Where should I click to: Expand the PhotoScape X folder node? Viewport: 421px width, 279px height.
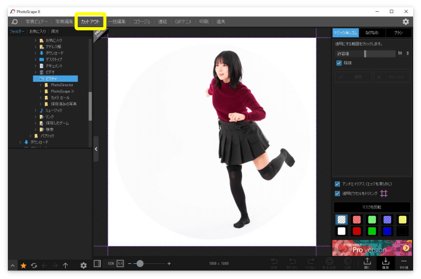[x=41, y=91]
